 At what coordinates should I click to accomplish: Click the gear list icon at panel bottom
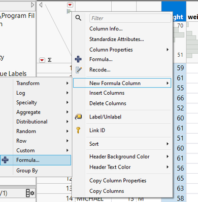[30, 193]
